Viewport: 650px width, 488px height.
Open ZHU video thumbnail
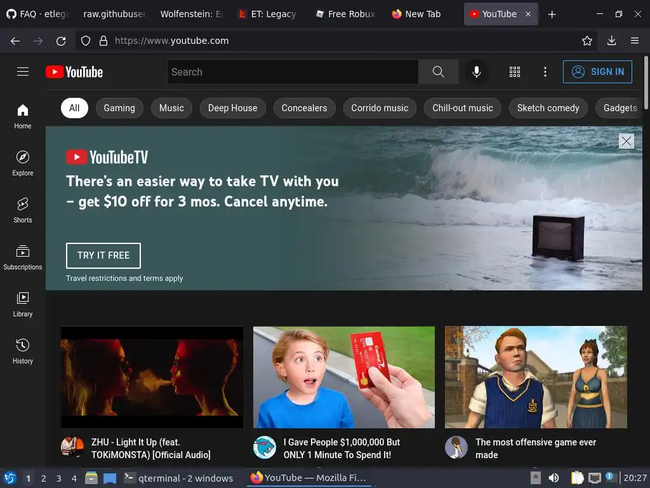point(152,377)
